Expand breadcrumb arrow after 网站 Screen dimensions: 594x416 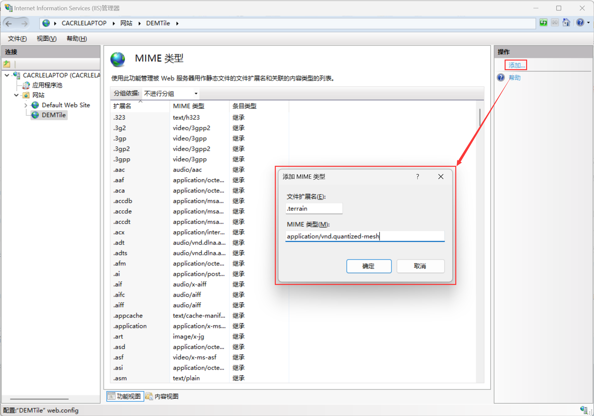[x=139, y=23]
